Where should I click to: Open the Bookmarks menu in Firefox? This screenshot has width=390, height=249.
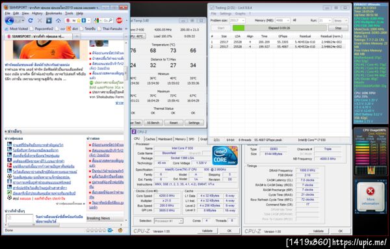54,14
